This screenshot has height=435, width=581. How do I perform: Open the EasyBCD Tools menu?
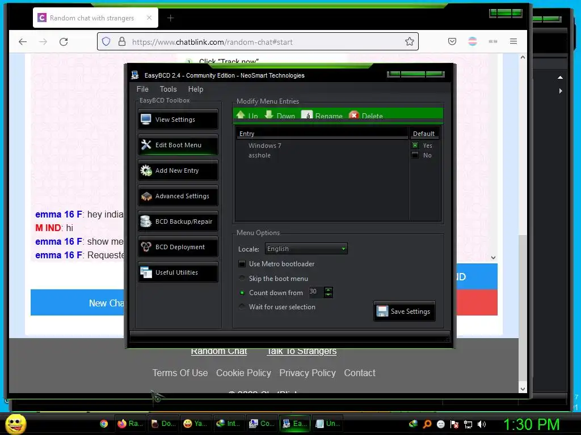168,89
